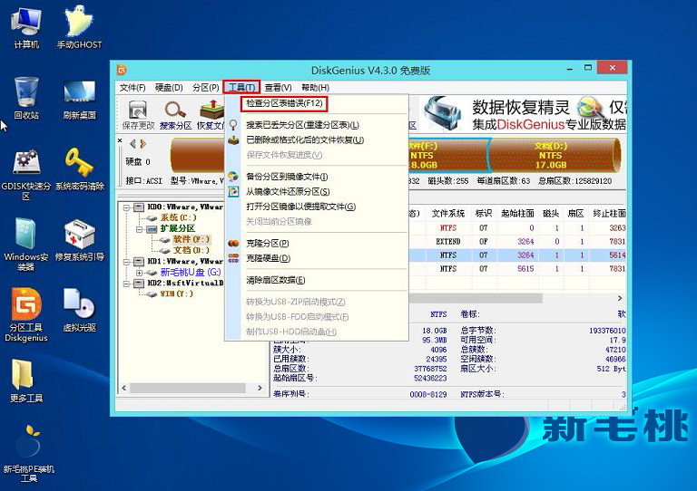Choose 备份分区到镜像文件 menu entry
Screen dimensions: 697x491
tap(287, 177)
